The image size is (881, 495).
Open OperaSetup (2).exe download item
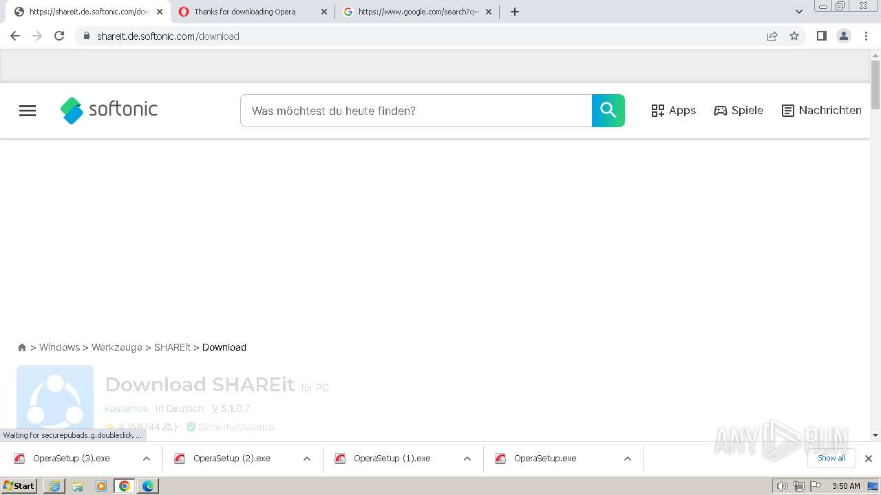click(231, 459)
